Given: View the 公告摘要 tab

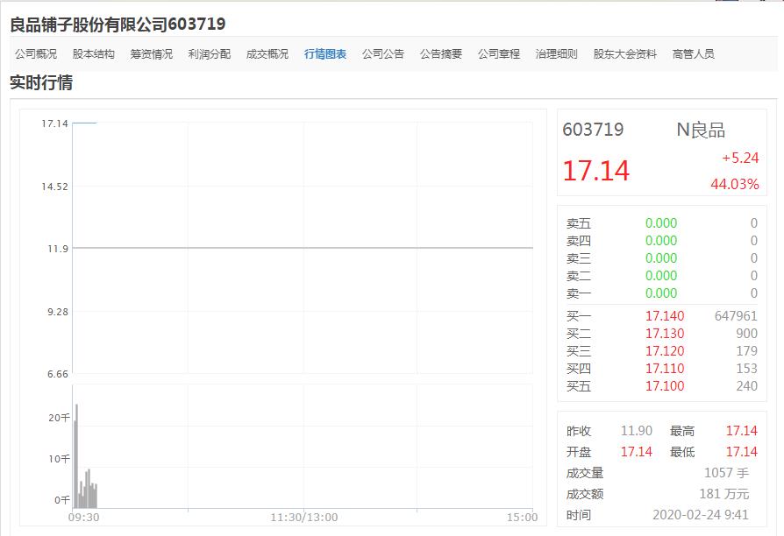Looking at the screenshot, I should pyautogui.click(x=440, y=54).
